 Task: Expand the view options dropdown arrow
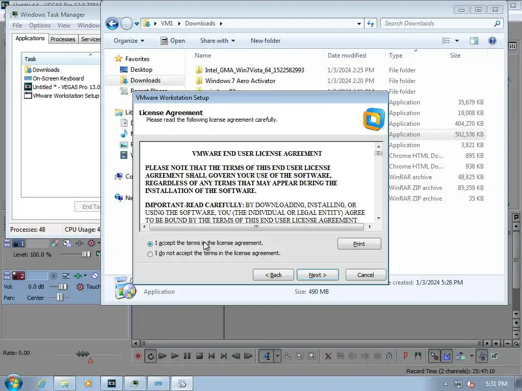(457, 41)
